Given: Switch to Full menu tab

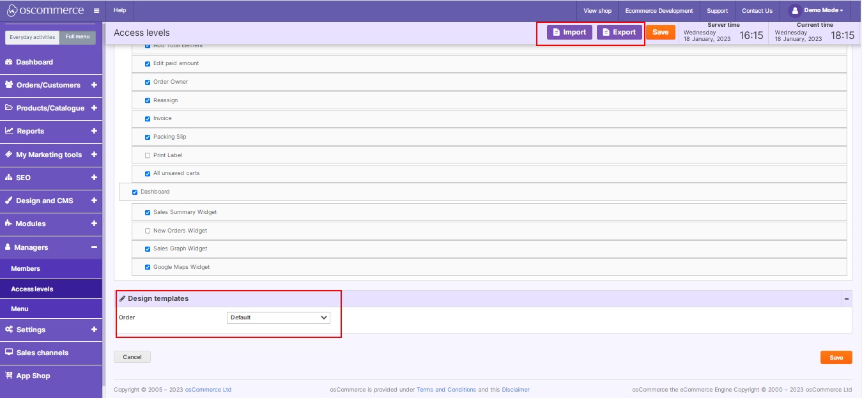Looking at the screenshot, I should tap(77, 37).
